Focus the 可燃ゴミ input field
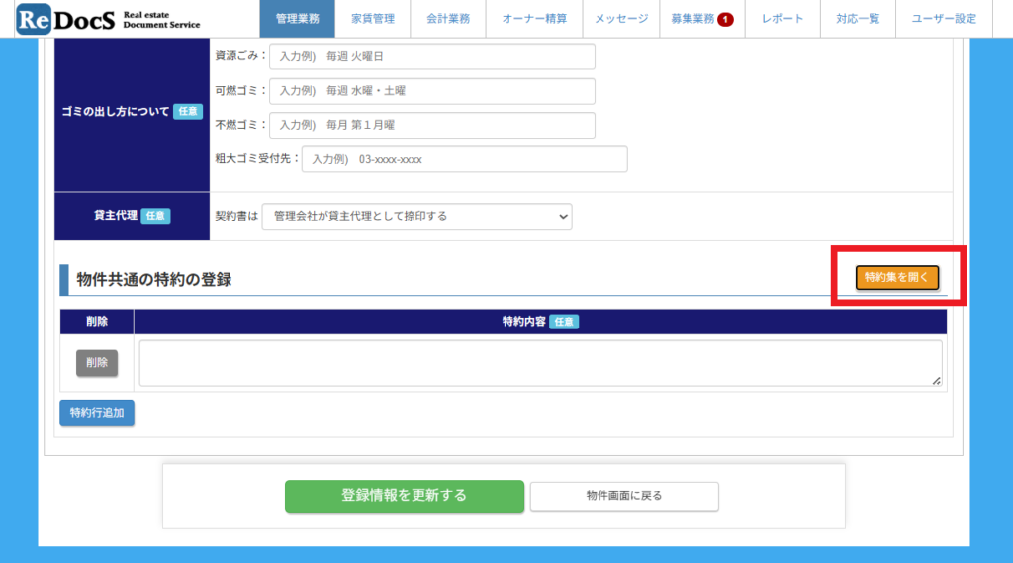Viewport: 1013px width, 563px height. pos(432,91)
